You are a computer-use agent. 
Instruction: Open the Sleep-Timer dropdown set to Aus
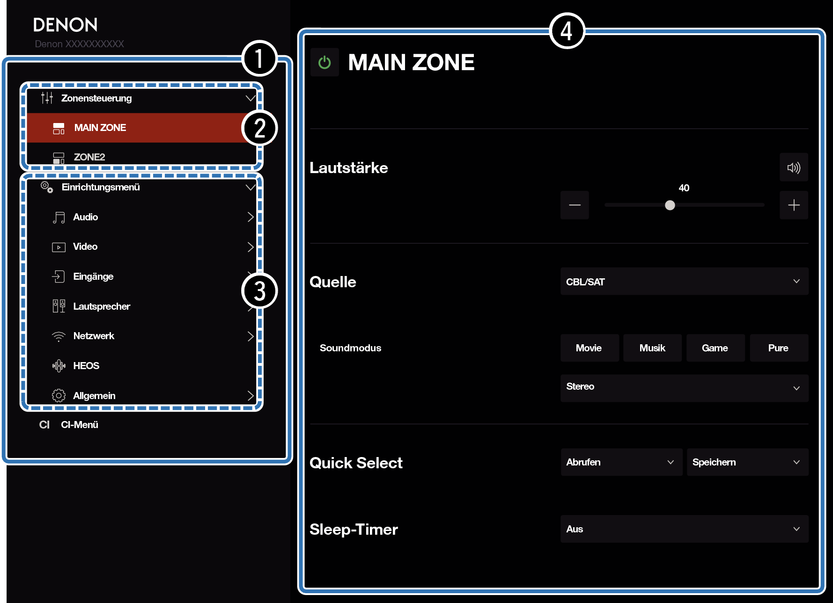684,529
